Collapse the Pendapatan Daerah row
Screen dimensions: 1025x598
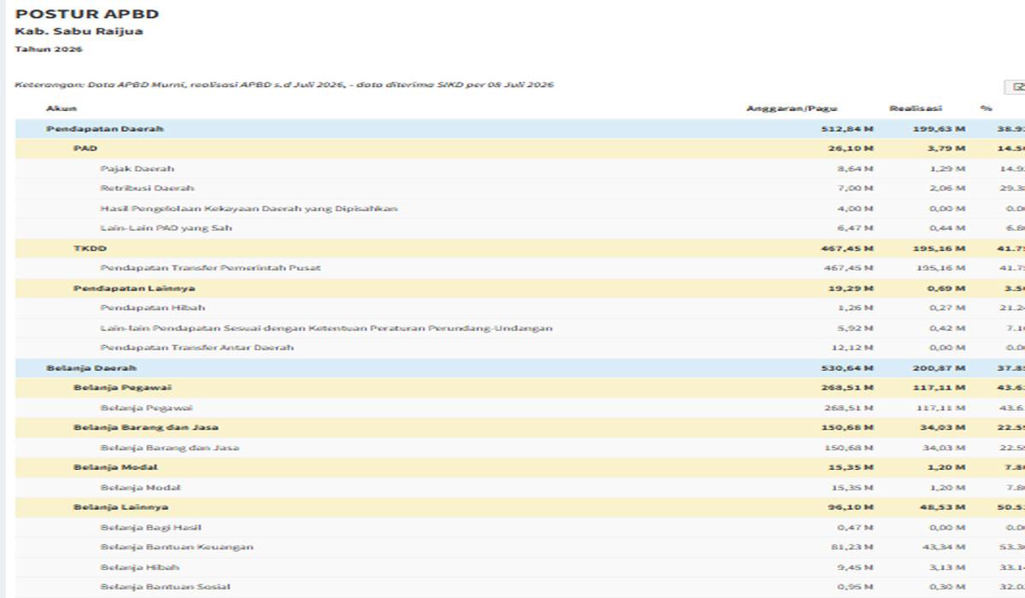coord(520,129)
